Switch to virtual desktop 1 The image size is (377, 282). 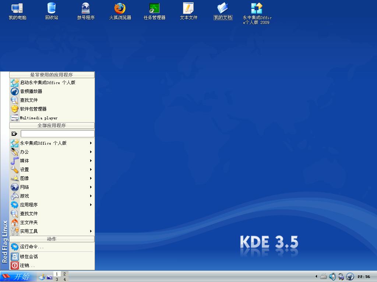57,274
